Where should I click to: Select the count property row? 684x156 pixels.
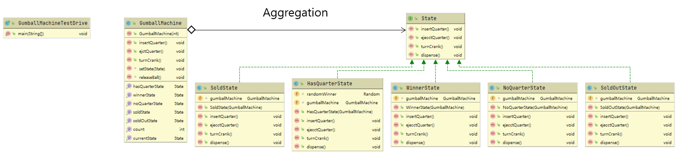(x=156, y=129)
